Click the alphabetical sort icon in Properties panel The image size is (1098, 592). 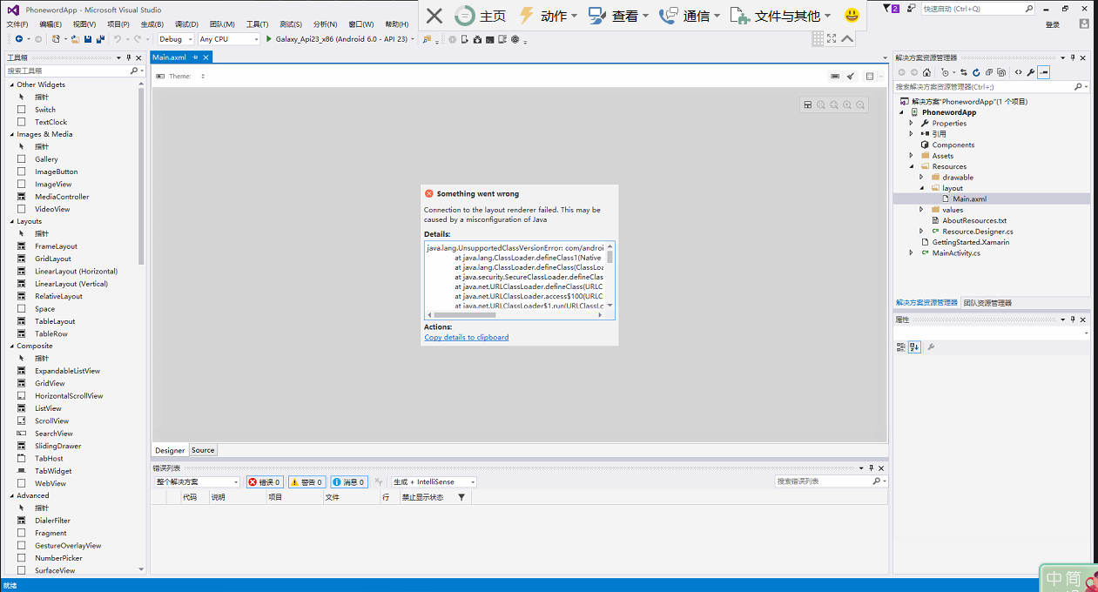pos(914,346)
